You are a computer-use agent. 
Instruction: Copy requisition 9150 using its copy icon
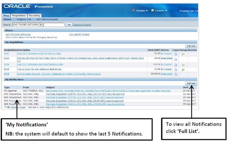(x=176, y=69)
